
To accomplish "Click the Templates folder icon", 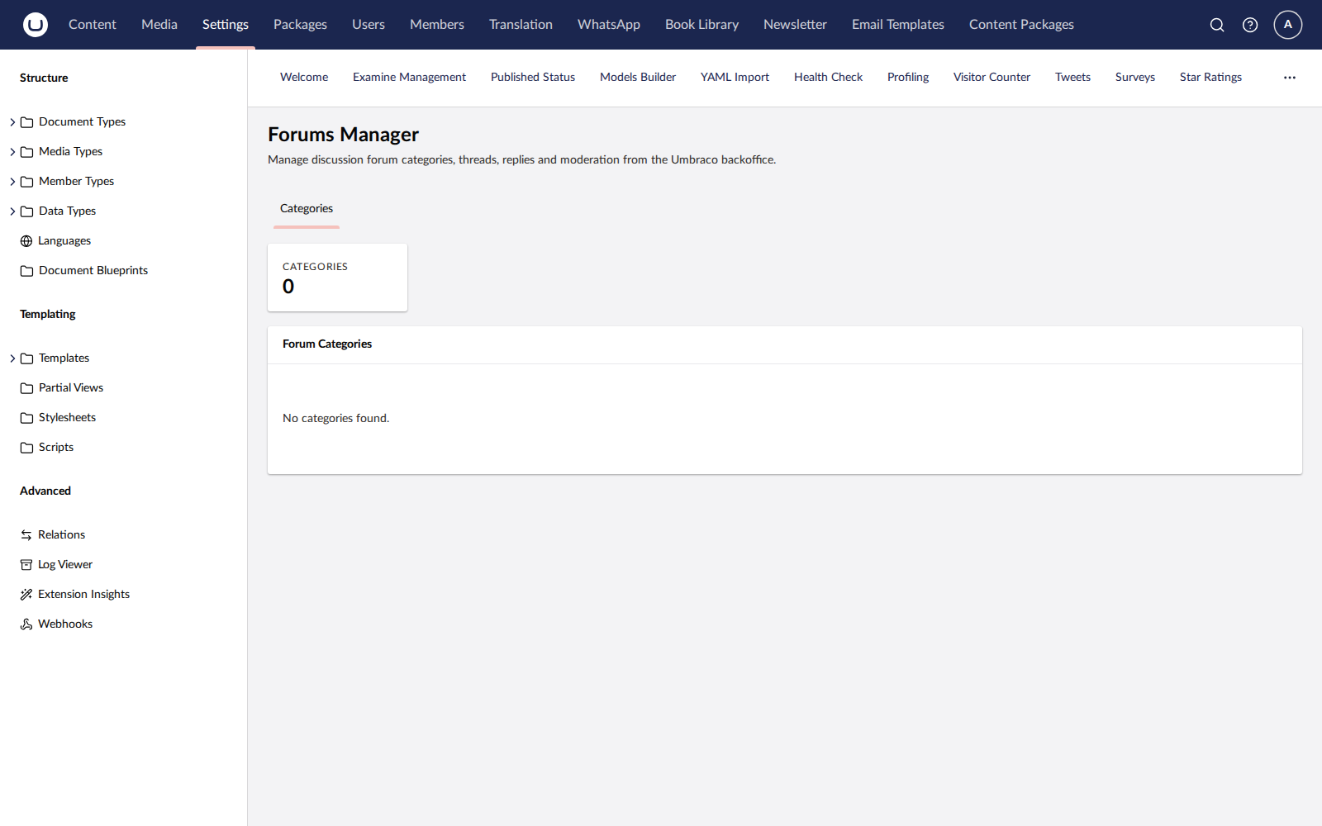I will pyautogui.click(x=26, y=358).
